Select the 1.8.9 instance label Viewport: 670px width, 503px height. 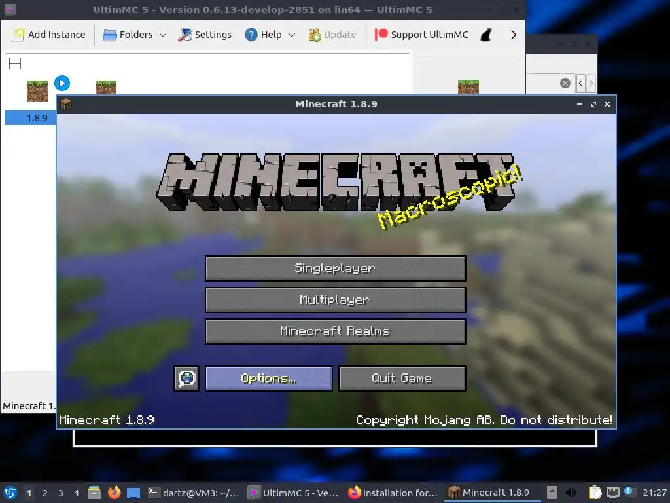tap(37, 118)
